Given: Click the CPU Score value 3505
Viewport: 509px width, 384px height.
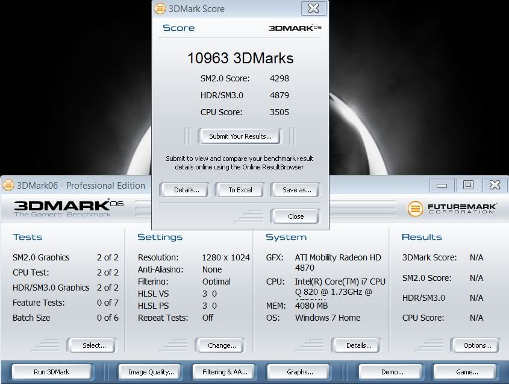Looking at the screenshot, I should tap(279, 112).
